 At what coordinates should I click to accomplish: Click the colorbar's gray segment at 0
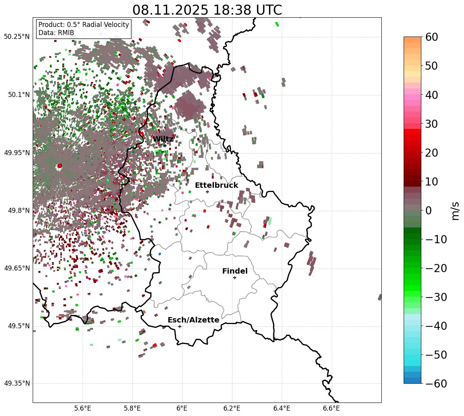click(412, 207)
